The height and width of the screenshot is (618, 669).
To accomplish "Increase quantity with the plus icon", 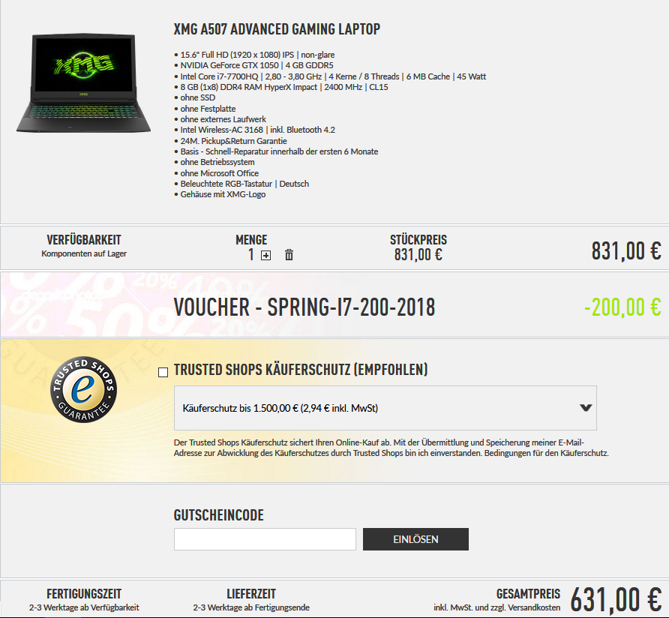I will 265,255.
